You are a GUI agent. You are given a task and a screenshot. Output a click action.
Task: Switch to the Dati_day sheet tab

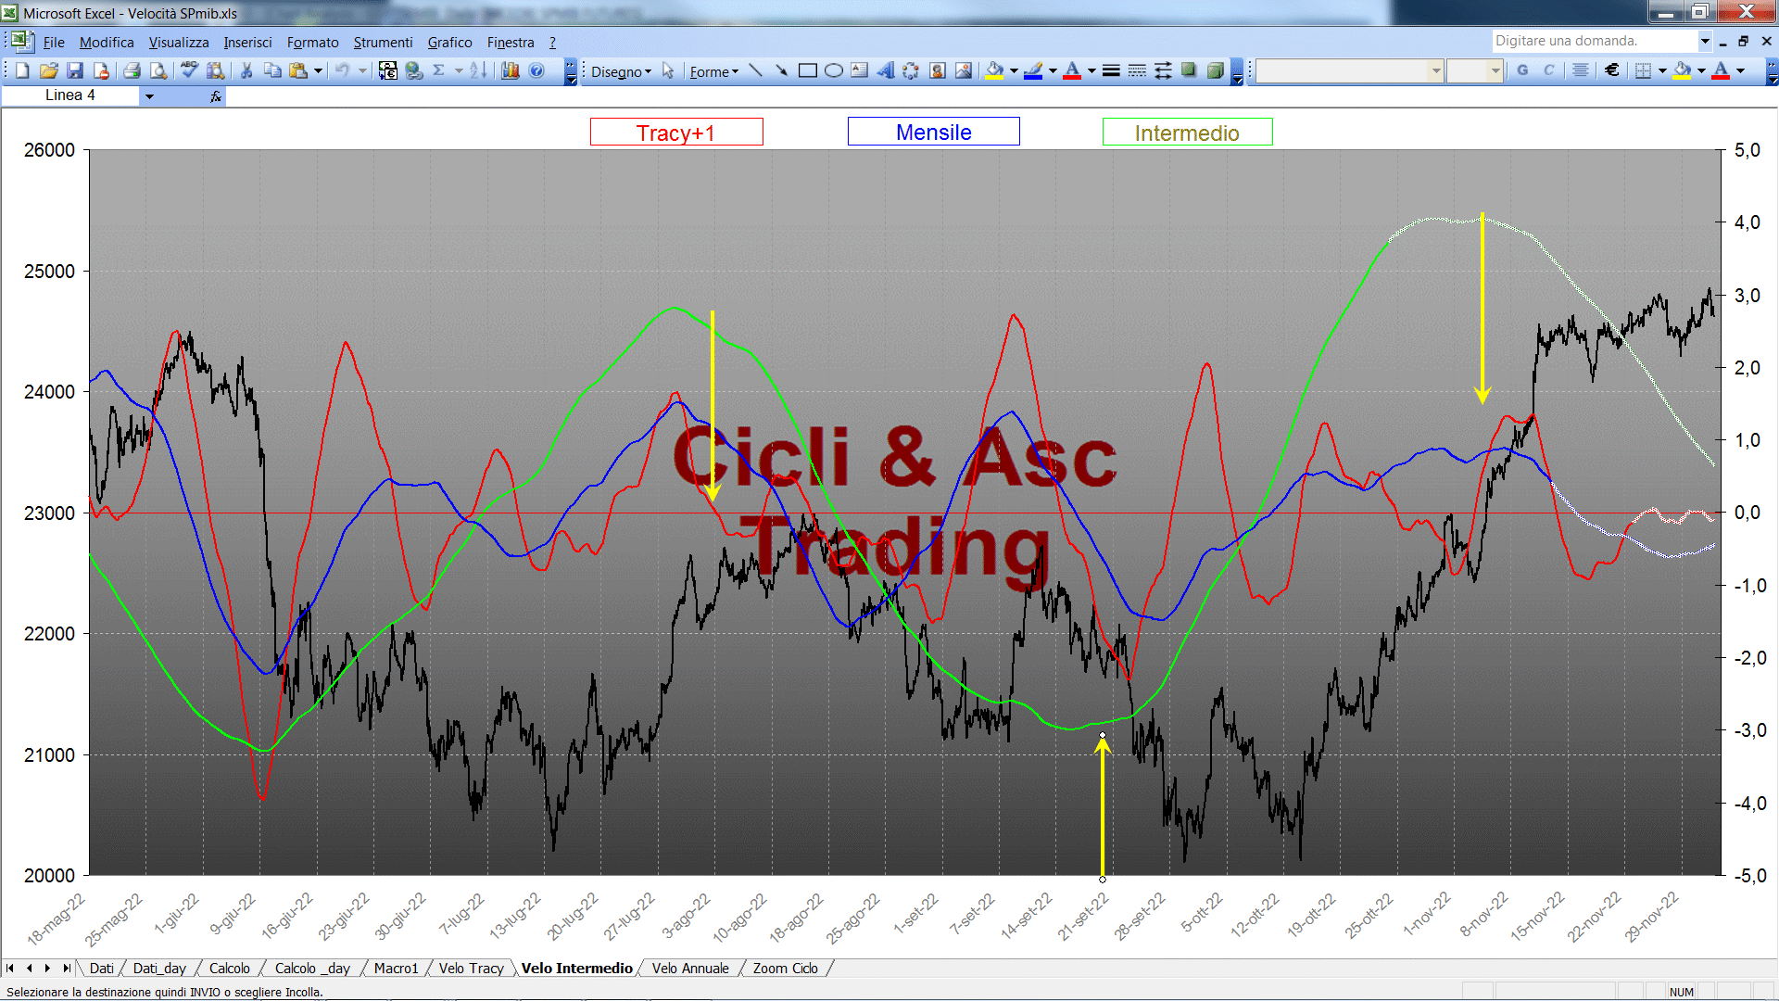click(x=159, y=968)
